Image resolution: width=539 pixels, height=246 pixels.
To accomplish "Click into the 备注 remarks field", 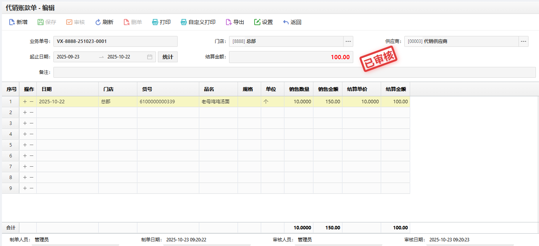I will [294, 72].
